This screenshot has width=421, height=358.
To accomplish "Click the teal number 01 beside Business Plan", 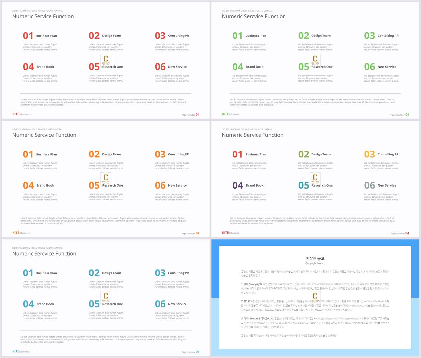I will [28, 273].
